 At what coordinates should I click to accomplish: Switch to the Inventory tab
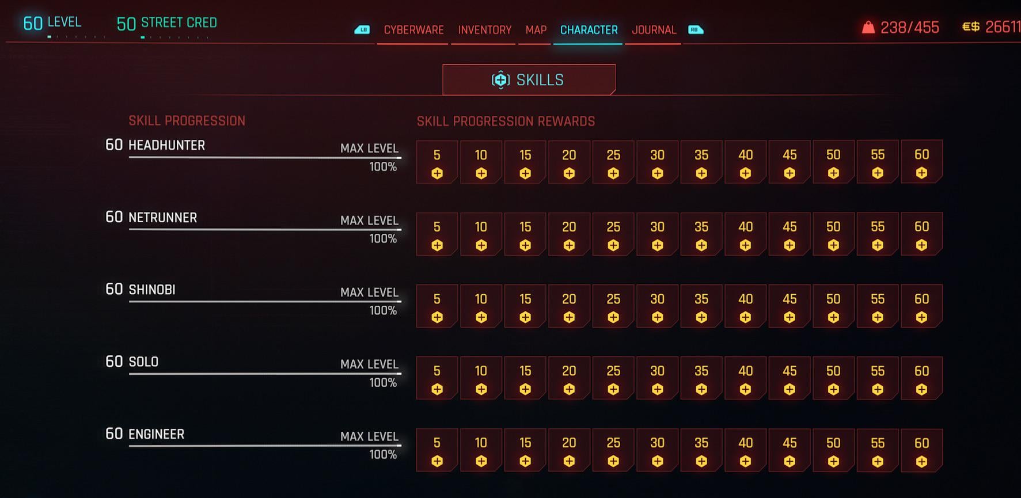click(484, 30)
